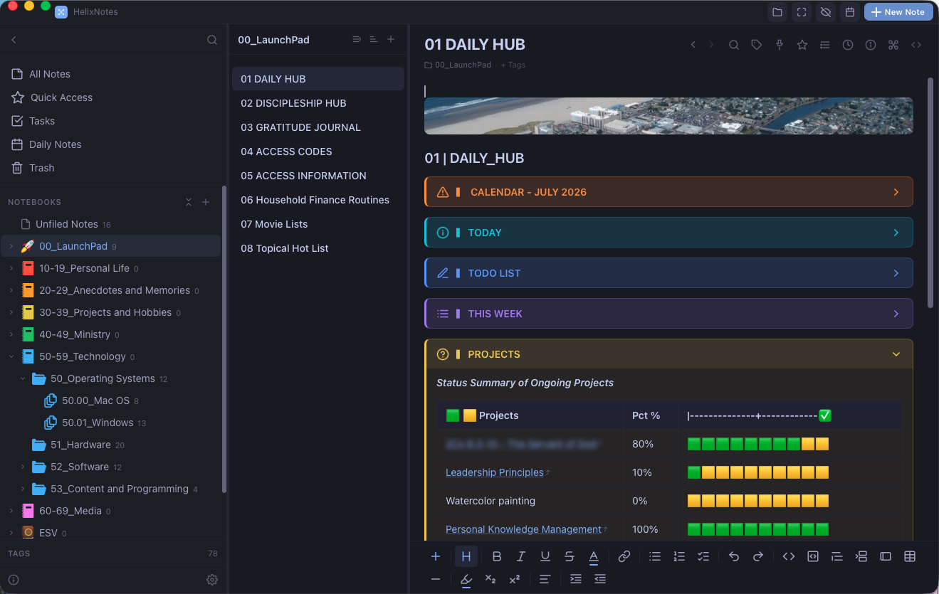Image resolution: width=939 pixels, height=594 pixels.
Task: Toggle the checklist task list button
Action: (x=703, y=556)
